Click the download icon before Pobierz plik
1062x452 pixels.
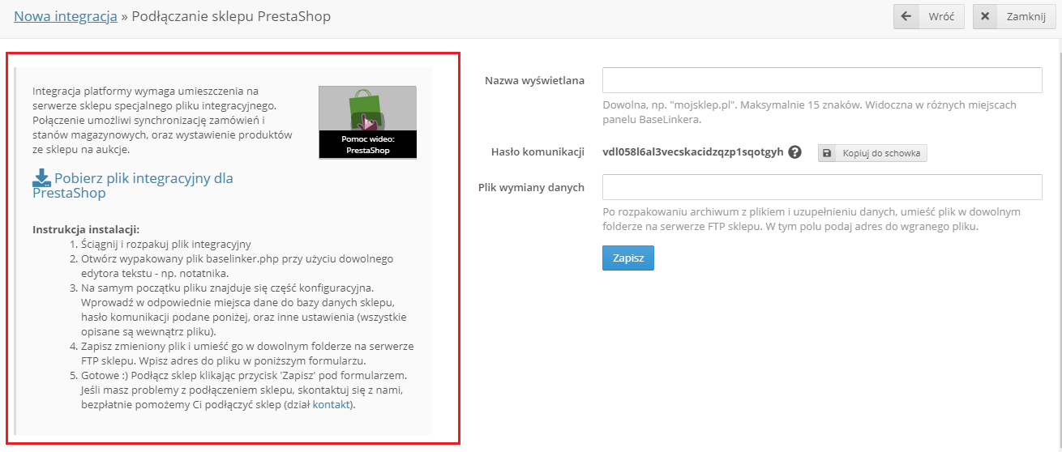[41, 177]
